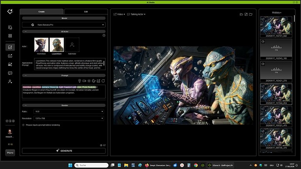The image size is (301, 169).
Task: Select the AI image generation sidebar icon
Action: pos(10,47)
